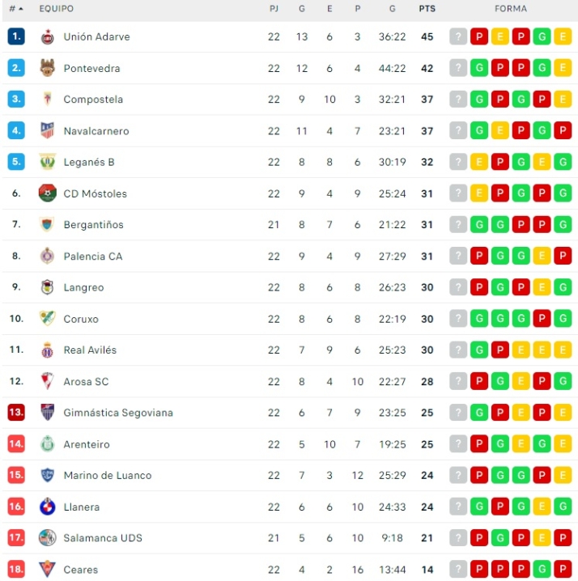
Task: Click the Ceares team crest icon
Action: [47, 570]
